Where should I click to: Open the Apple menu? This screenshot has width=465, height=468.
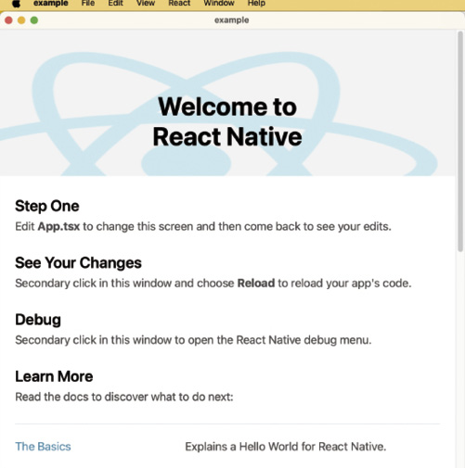pyautogui.click(x=16, y=4)
